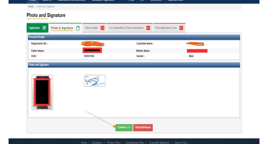
Task: Switch to the Other Details tab
Action: [95, 28]
